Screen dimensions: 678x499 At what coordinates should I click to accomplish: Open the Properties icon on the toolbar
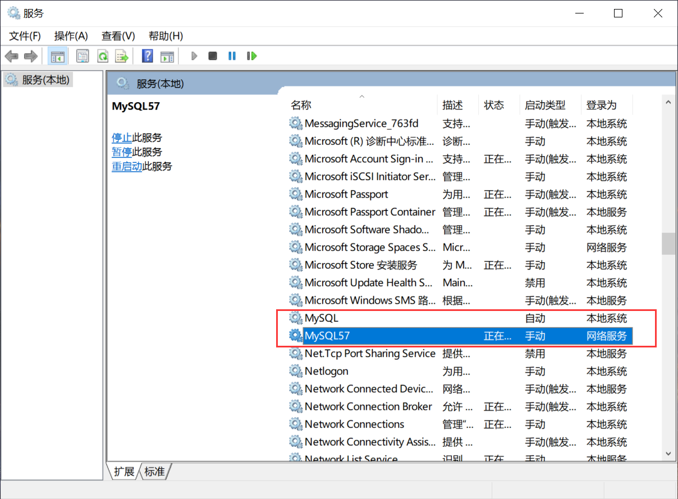[82, 56]
